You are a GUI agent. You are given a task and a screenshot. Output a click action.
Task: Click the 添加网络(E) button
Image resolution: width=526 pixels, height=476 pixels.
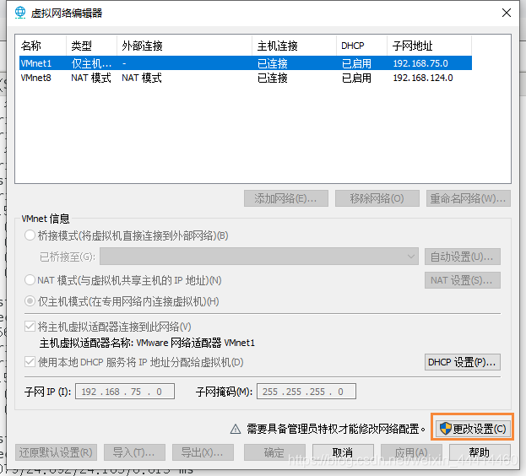286,198
